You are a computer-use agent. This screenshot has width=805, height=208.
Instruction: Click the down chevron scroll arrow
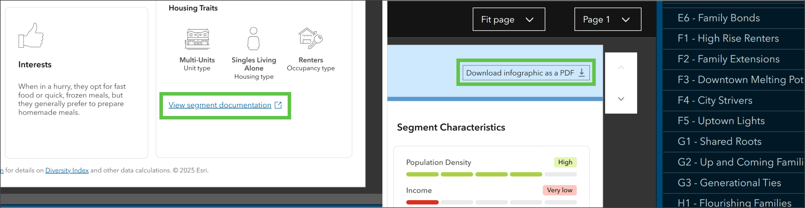(621, 99)
